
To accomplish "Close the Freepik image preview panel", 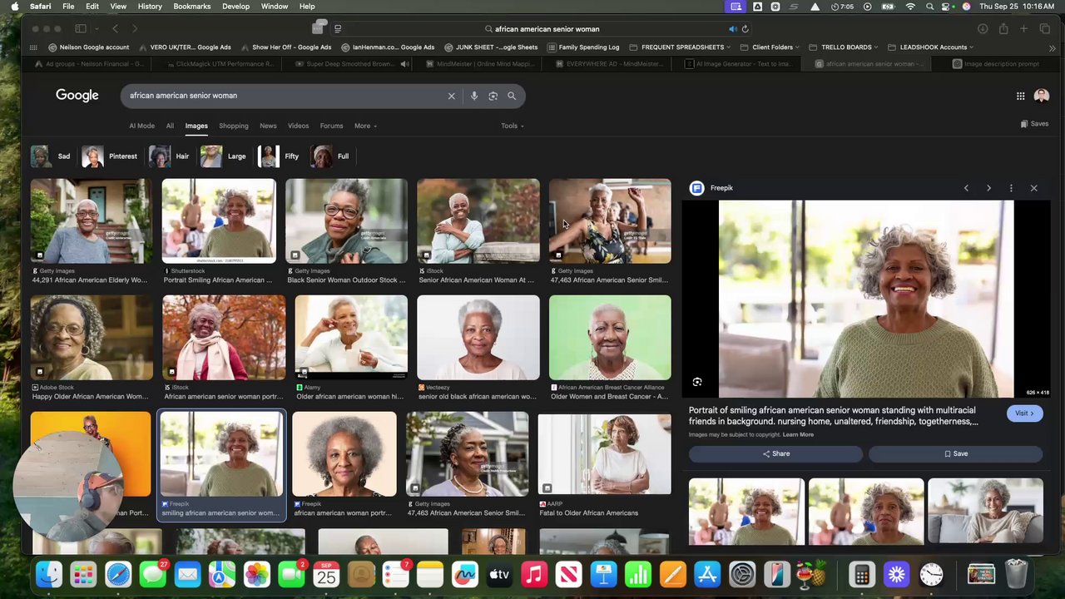I will pos(1033,188).
